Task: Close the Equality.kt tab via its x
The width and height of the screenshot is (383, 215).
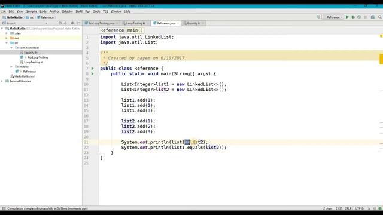Action: click(x=203, y=23)
